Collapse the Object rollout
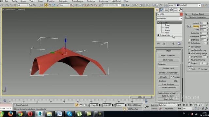 coord(169,51)
